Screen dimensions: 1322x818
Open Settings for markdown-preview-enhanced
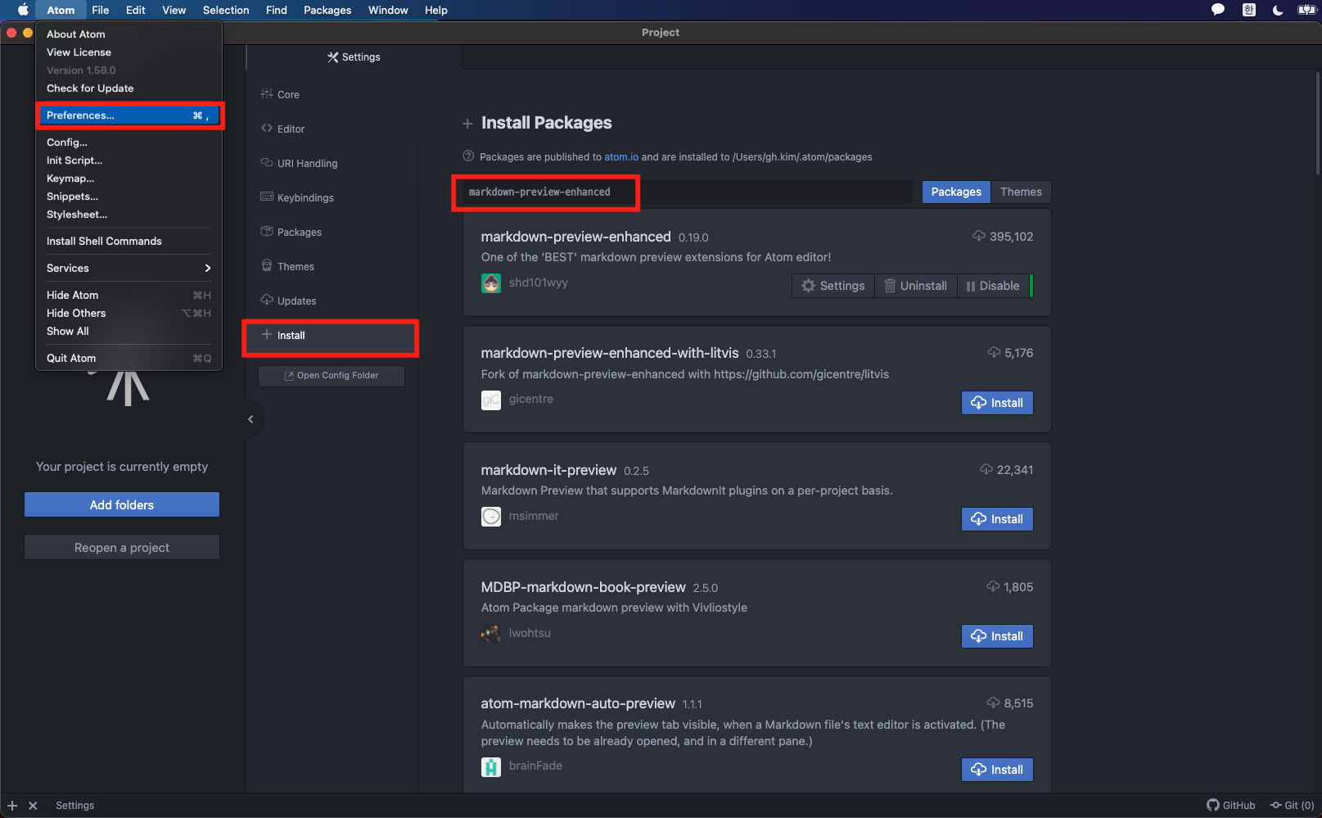pos(833,286)
